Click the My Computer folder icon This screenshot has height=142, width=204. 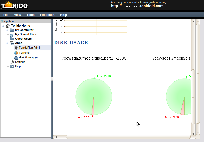[x=12, y=30]
